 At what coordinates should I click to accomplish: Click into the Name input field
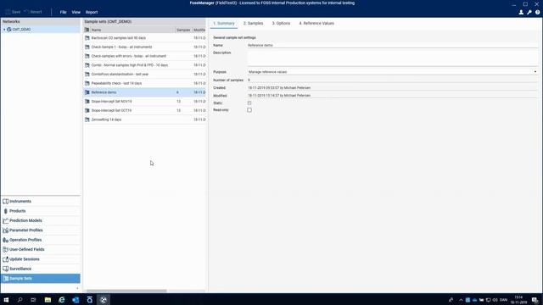(x=393, y=45)
